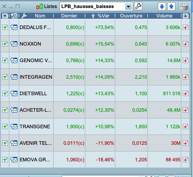Viewport: 193px width, 177px height.
Task: Open chart icon for TRANSGENE row
Action: pyautogui.click(x=14, y=126)
